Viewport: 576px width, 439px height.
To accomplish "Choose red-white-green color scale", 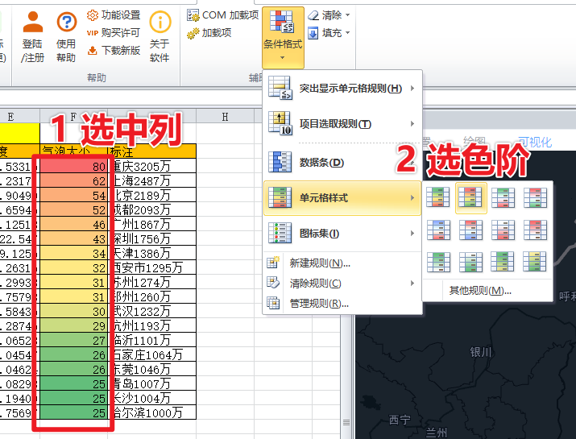I will pos(535,197).
